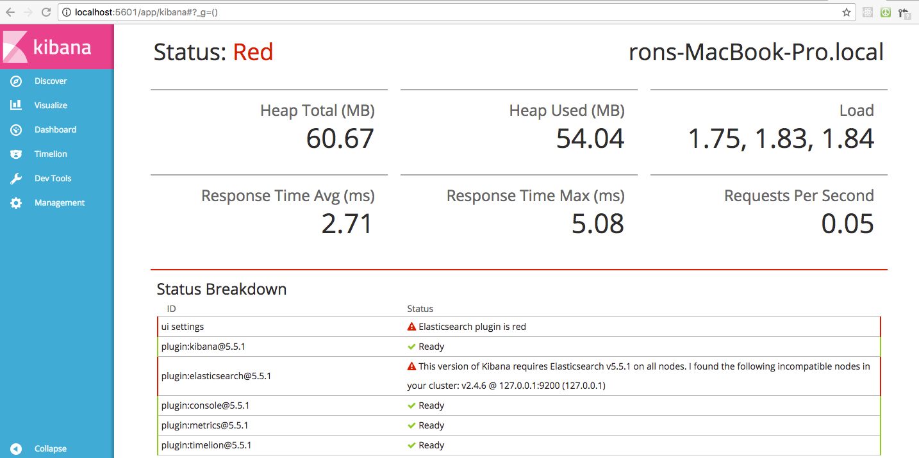Click the green peace sign extension icon
Screen dimensions: 919x458
click(886, 12)
